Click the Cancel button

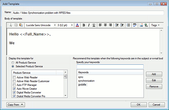(157, 104)
